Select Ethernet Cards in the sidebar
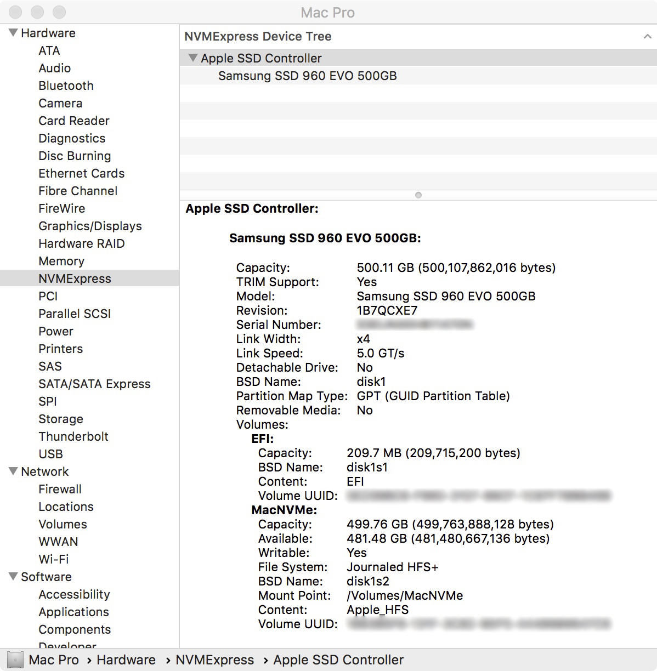This screenshot has width=657, height=671. point(82,173)
